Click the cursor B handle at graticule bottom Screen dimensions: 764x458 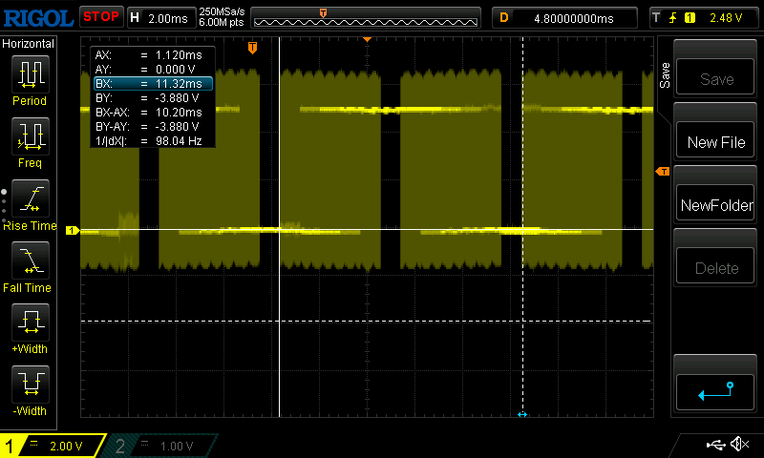(522, 414)
